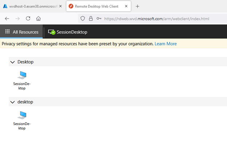This screenshot has height=158, width=227.
Task: Close the wvdhost-0.exam38 tab
Action: [60, 6]
